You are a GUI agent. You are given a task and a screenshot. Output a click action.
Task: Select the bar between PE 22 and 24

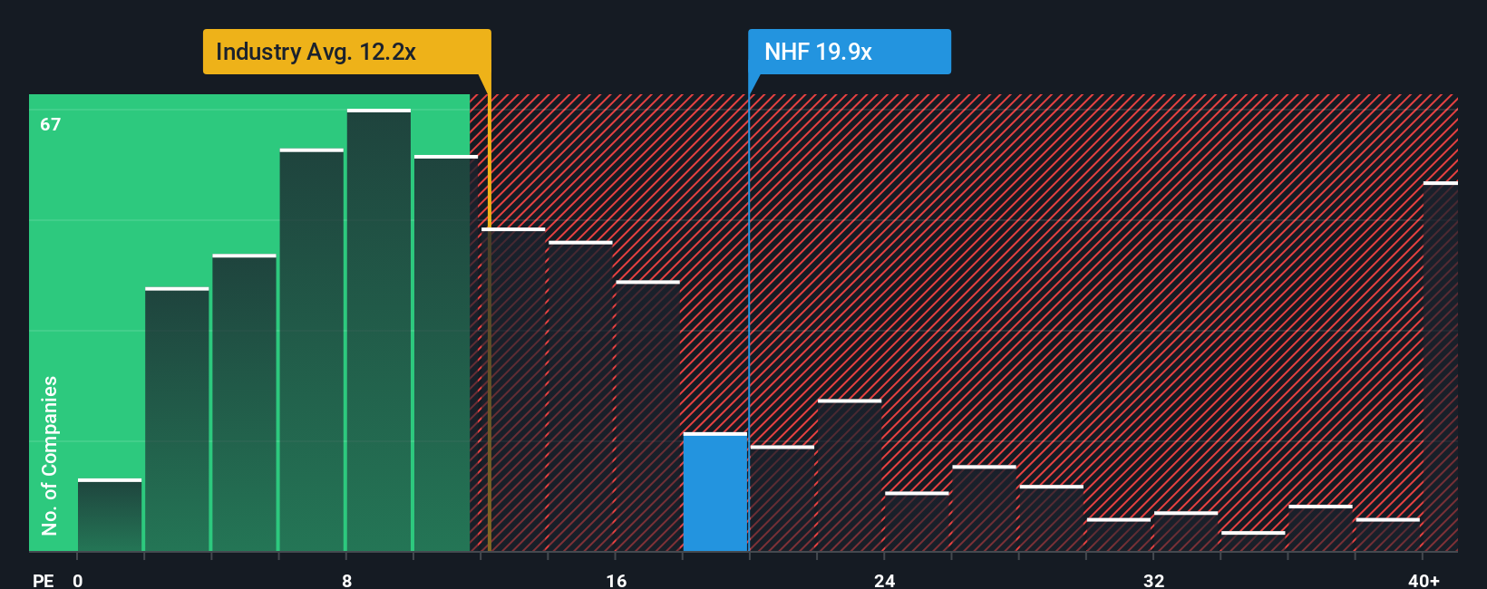point(850,475)
